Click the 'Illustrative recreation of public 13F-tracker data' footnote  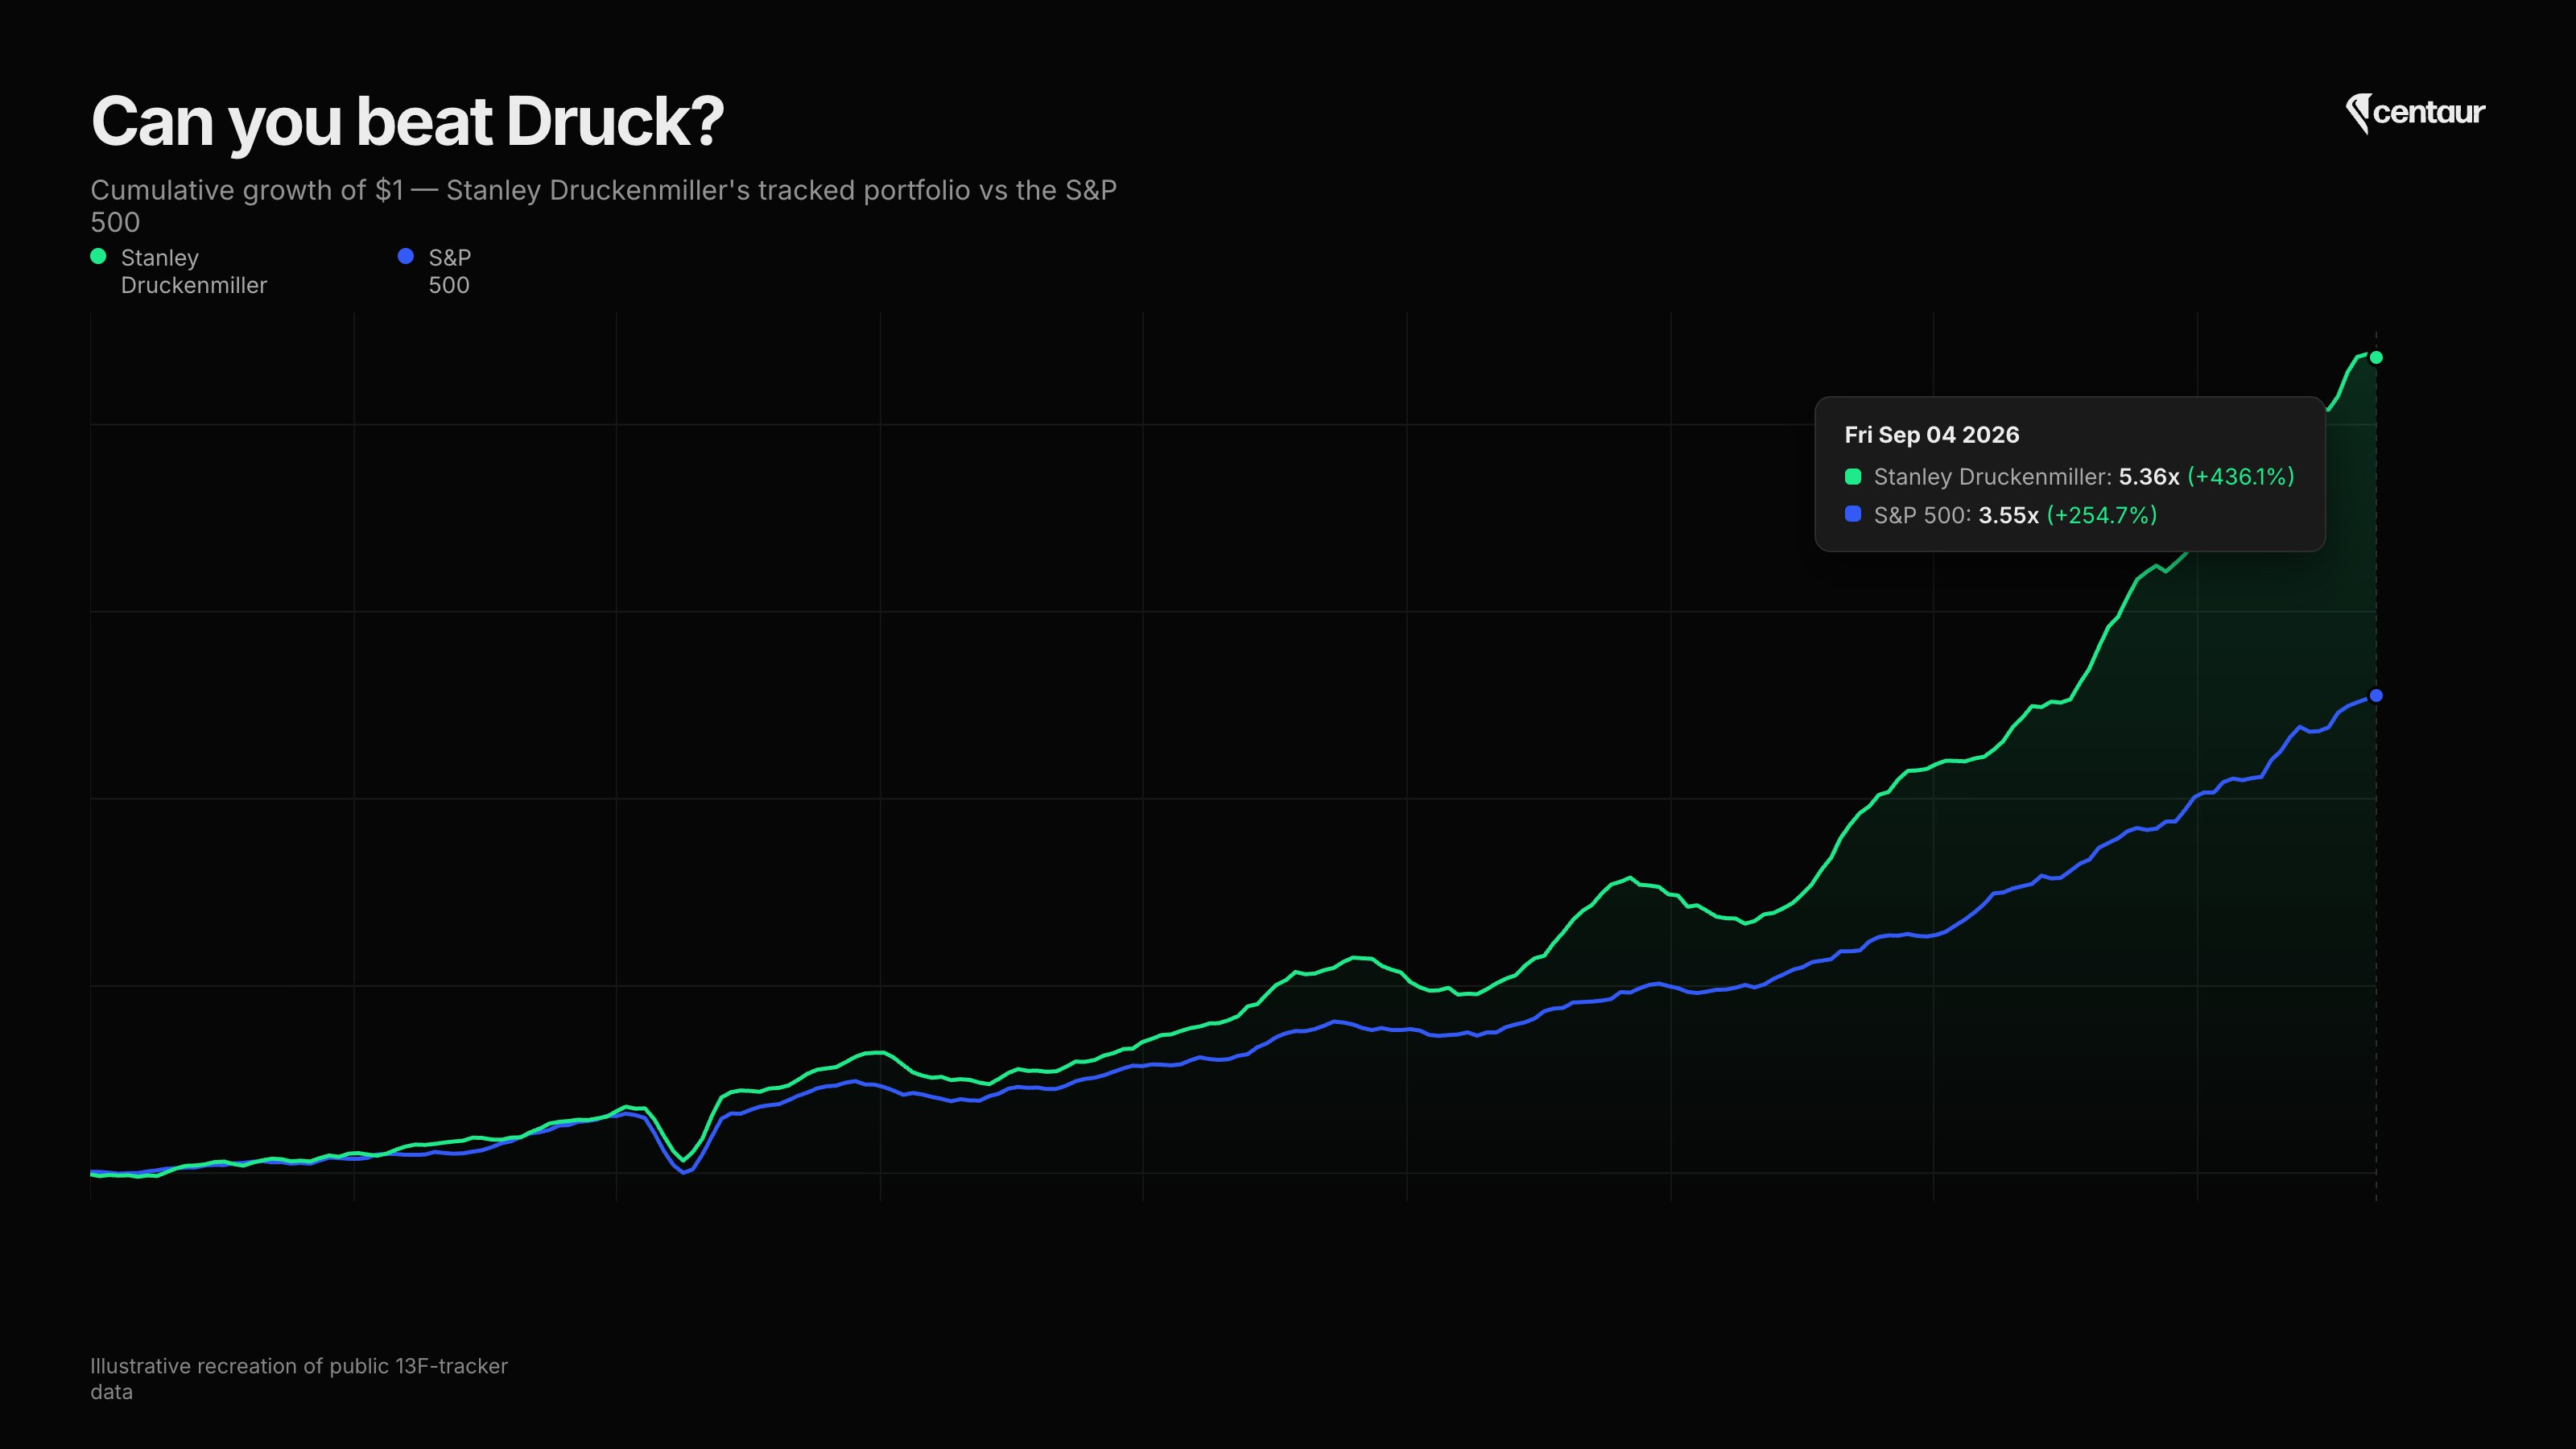(299, 1378)
